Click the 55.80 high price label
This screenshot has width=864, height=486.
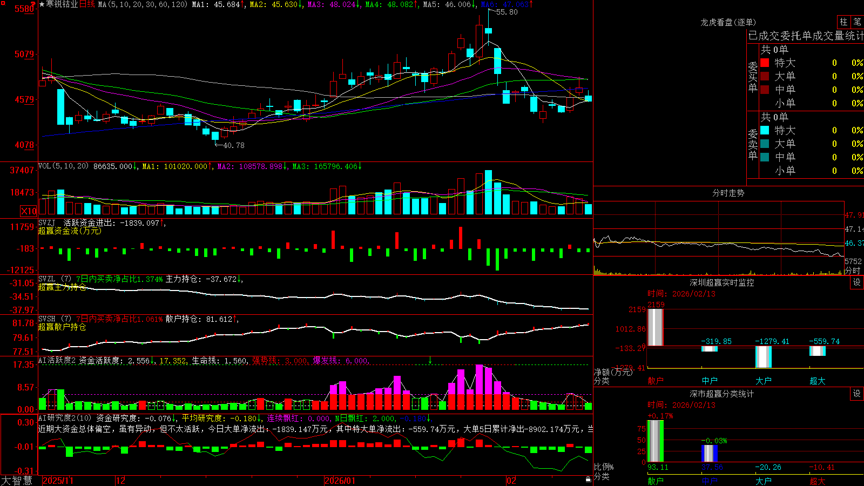coord(507,12)
